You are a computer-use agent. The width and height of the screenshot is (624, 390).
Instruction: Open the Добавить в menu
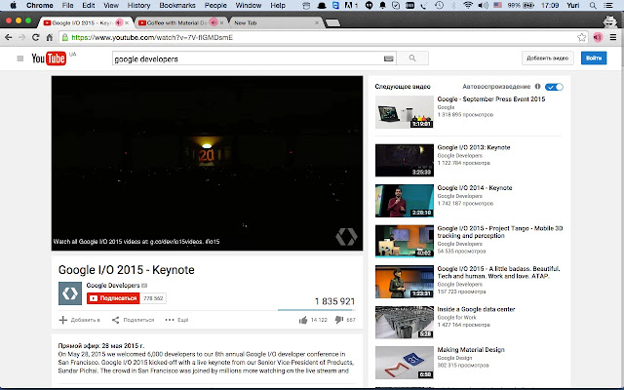(80, 320)
